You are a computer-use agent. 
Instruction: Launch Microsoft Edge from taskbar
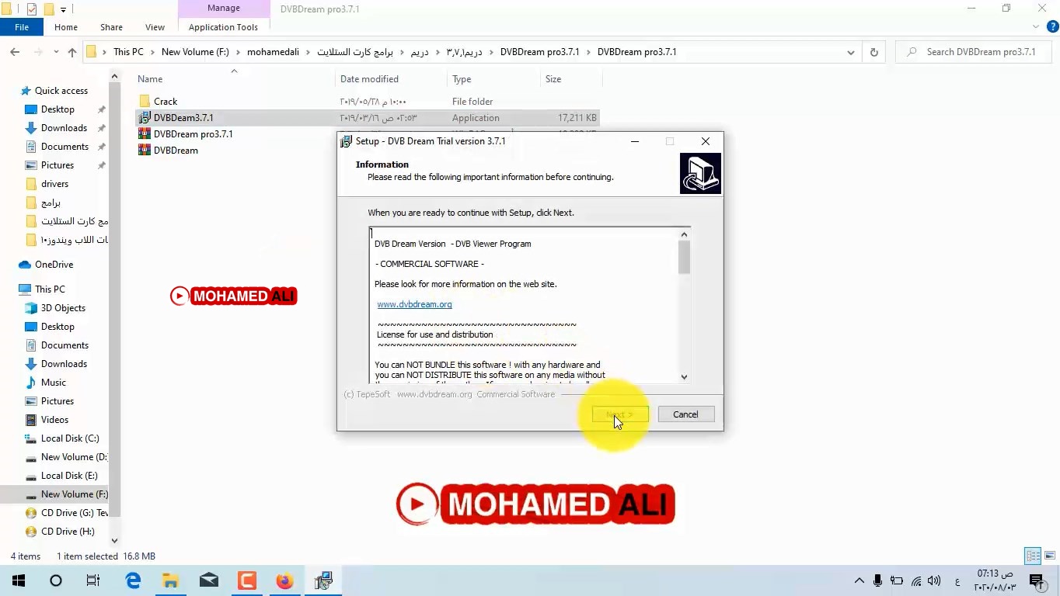[x=133, y=580]
